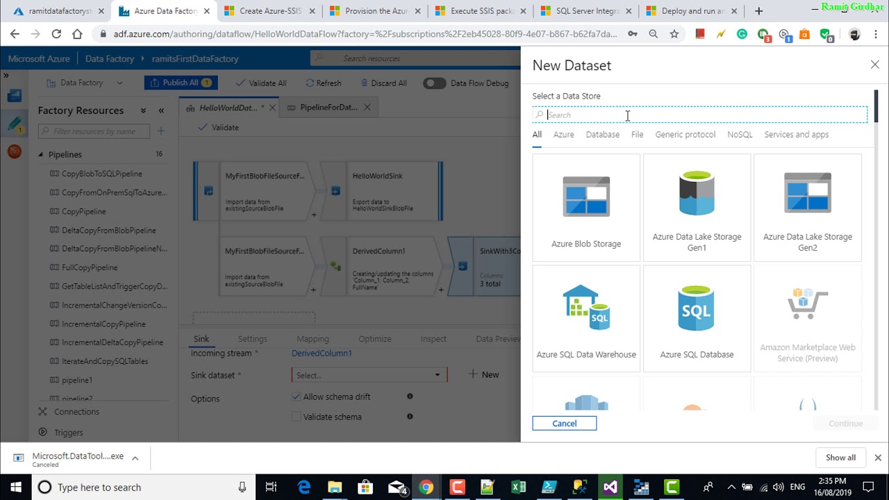Screen dimensions: 889x500
Task: Switch to the Azure data store filter
Action: [x=563, y=135]
